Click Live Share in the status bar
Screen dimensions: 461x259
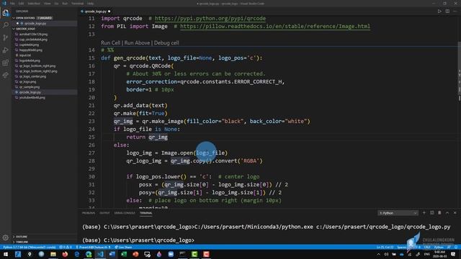(123, 247)
